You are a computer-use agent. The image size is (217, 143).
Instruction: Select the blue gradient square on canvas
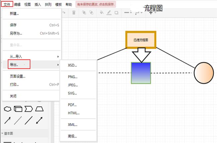click(x=141, y=73)
